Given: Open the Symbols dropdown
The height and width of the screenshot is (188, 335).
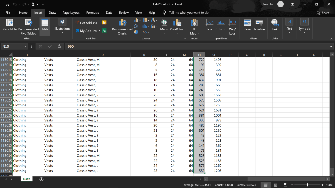Looking at the screenshot, I should pos(304,25).
